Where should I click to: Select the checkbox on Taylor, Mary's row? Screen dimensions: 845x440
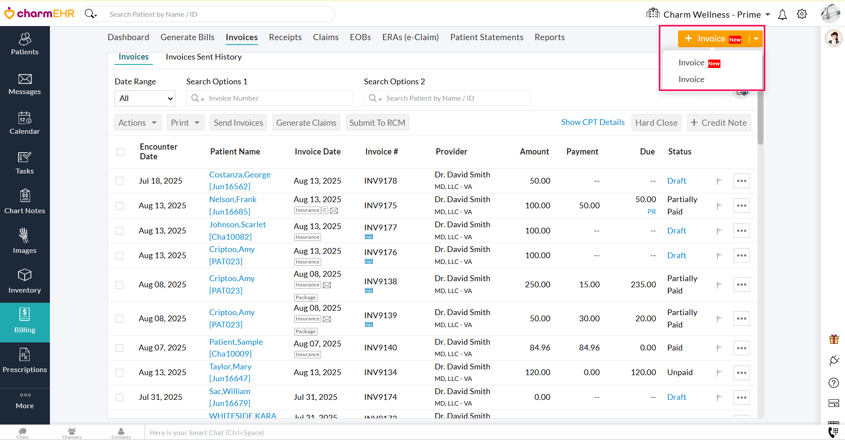tap(120, 372)
